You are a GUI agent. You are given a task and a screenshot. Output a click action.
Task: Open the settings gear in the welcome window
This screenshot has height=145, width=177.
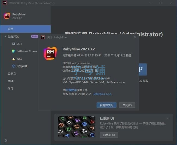click(6, 140)
